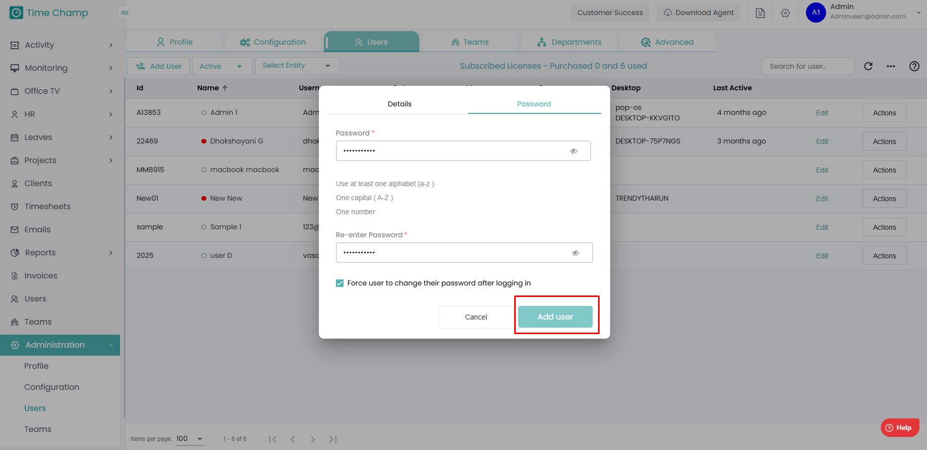
Task: Sort by Name column arrow
Action: pyautogui.click(x=225, y=88)
